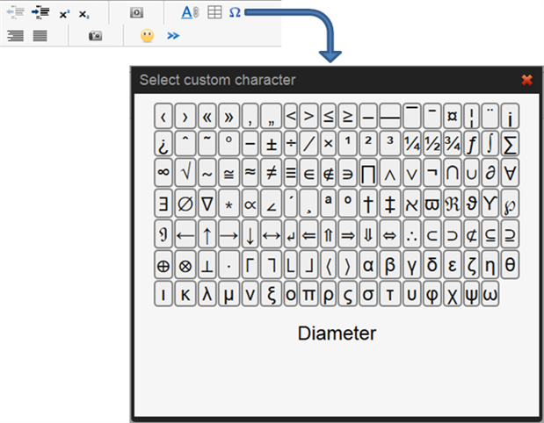Image resolution: width=544 pixels, height=423 pixels.
Task: Open the text color link tool
Action: [x=190, y=13]
